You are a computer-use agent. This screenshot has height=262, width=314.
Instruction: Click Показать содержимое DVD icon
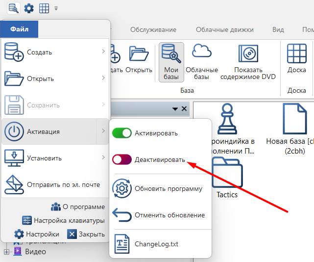click(248, 54)
